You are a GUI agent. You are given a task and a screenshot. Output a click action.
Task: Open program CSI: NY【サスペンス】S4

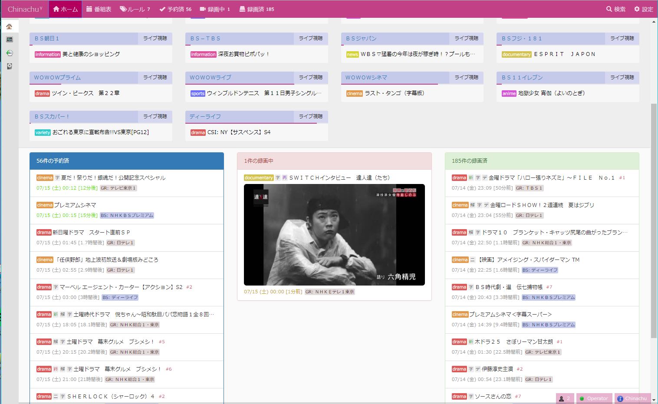[x=239, y=132]
